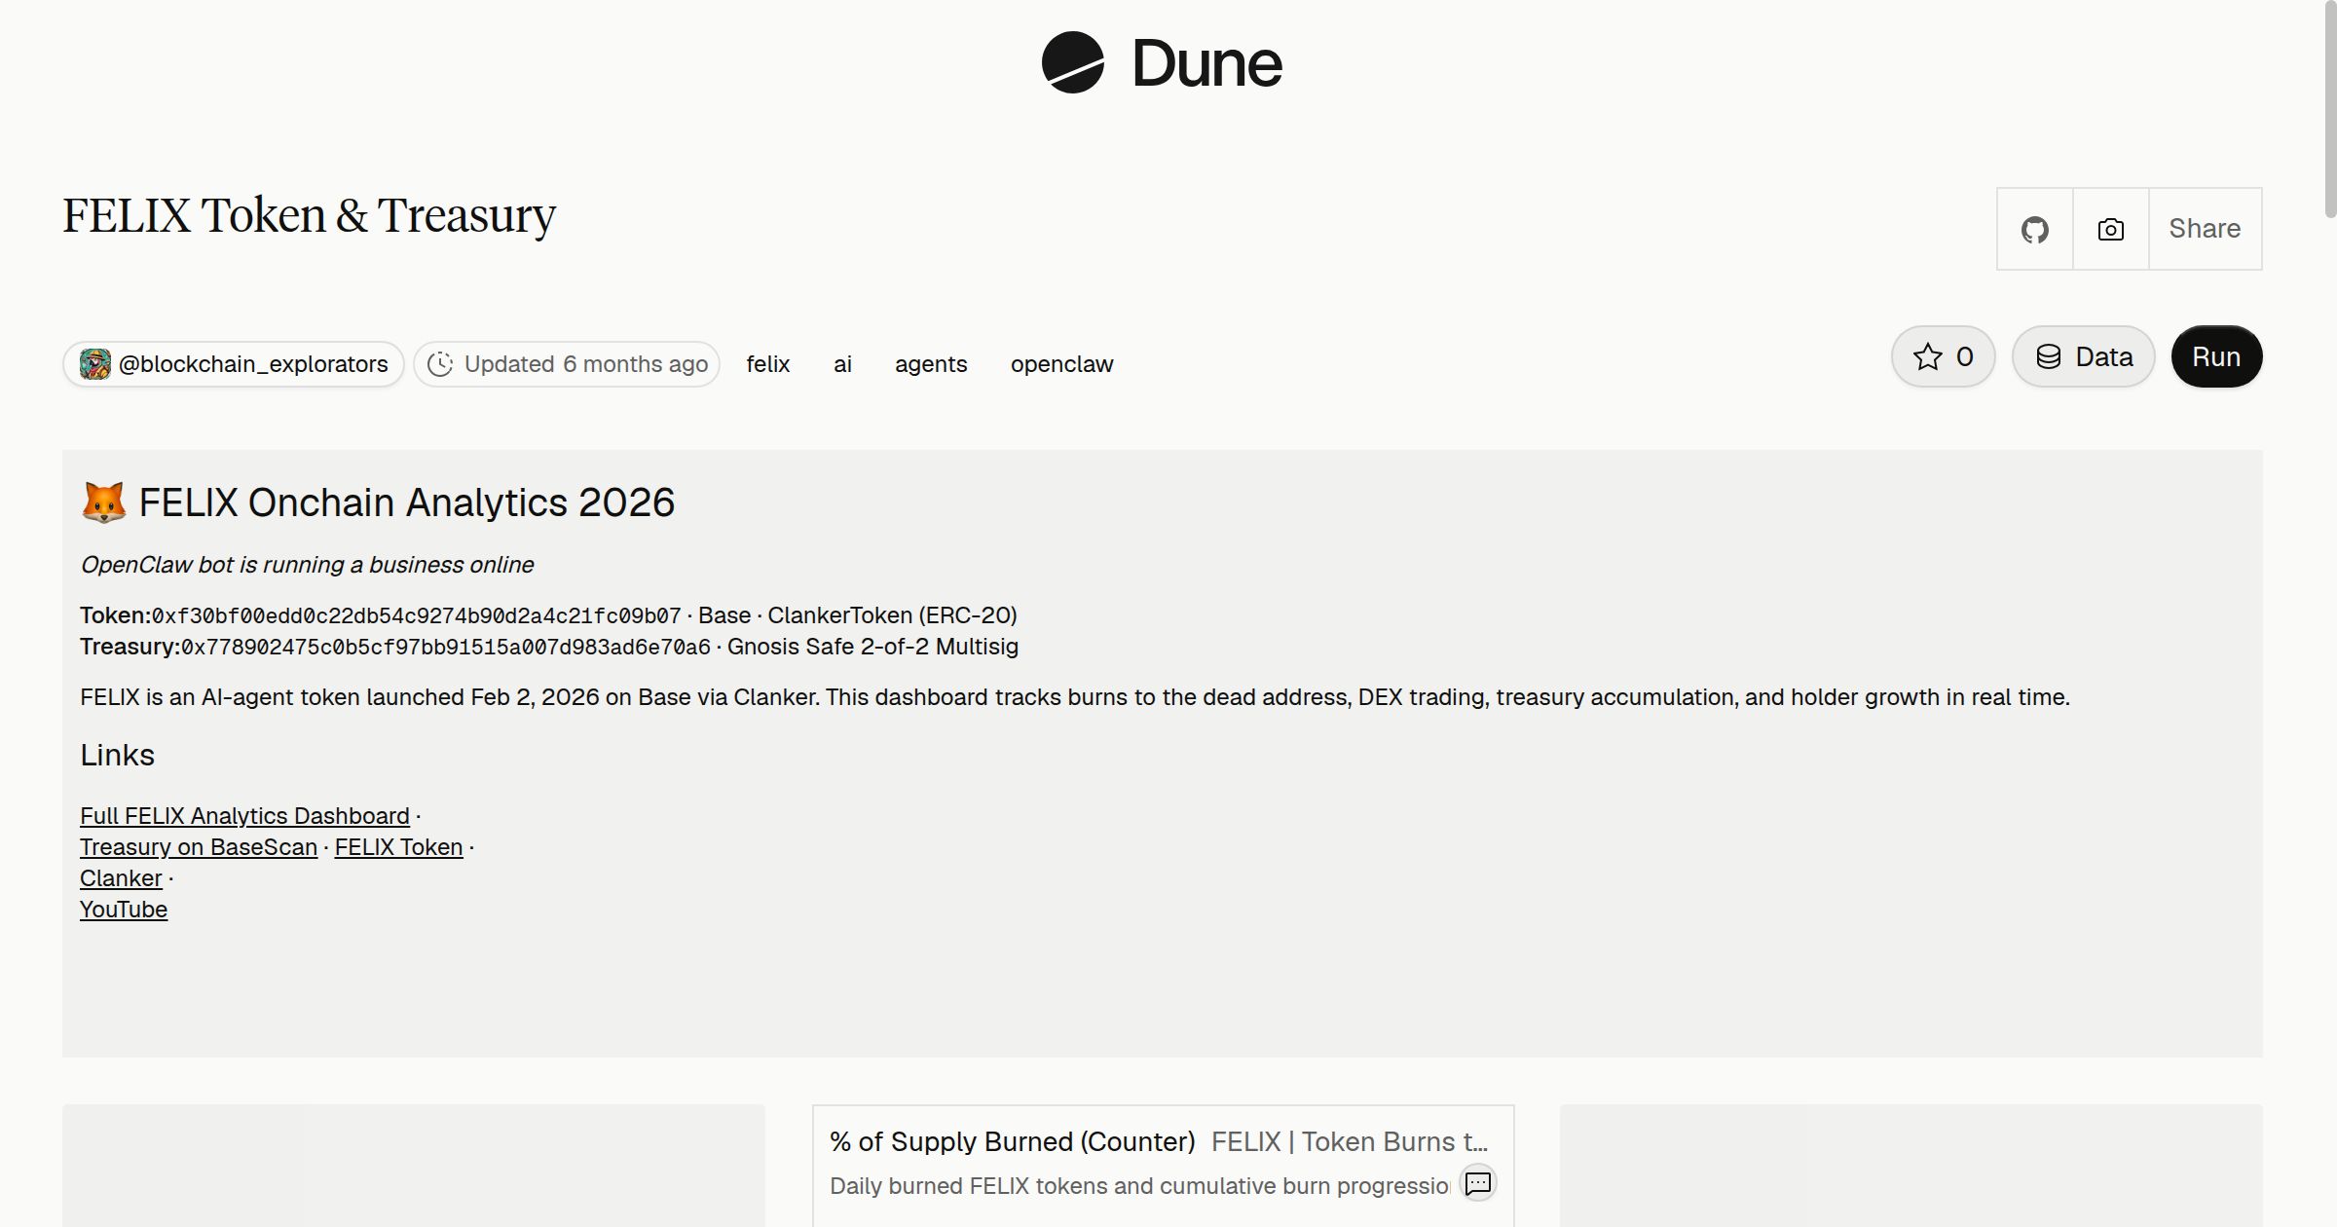The width and height of the screenshot is (2337, 1227).
Task: Click 'ClankerToken (ERC-20)' text
Action: [x=892, y=615]
